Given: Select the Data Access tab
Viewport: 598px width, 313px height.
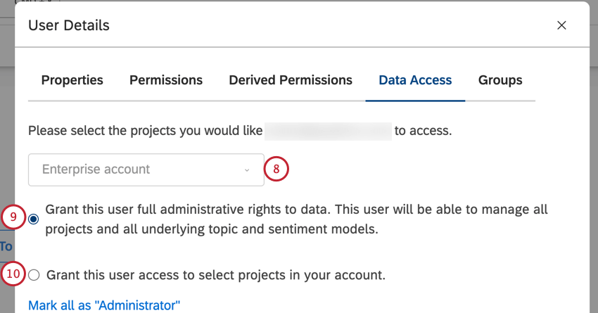Looking at the screenshot, I should (415, 80).
